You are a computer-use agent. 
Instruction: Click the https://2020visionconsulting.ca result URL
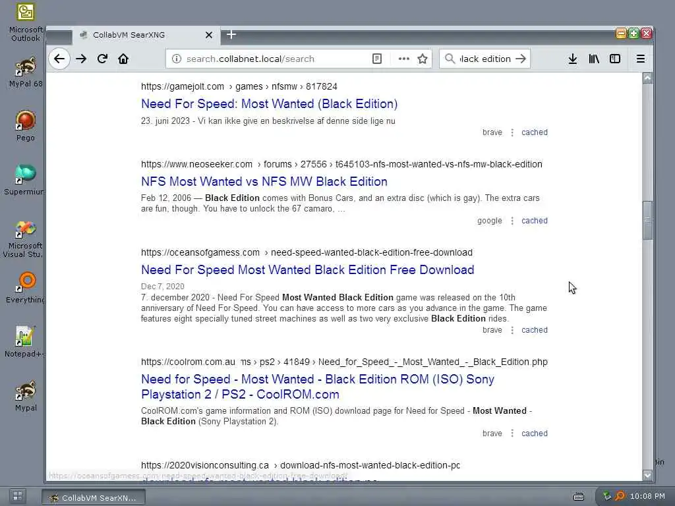coord(301,466)
